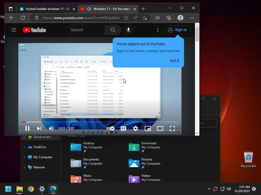Open volume control in system tray
Image resolution: width=261 pixels, height=195 pixels.
[229, 189]
